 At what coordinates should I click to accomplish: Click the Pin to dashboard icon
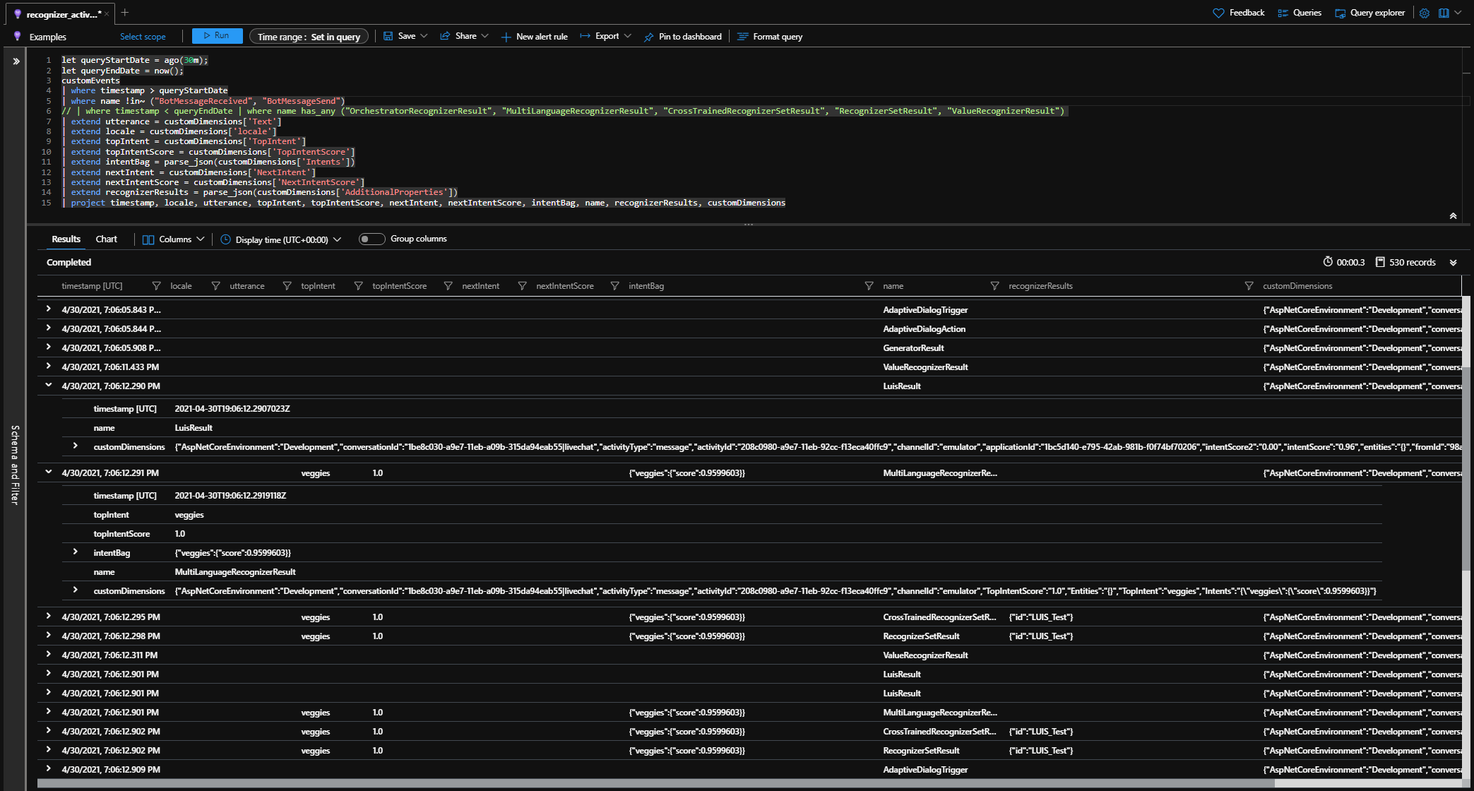click(648, 36)
